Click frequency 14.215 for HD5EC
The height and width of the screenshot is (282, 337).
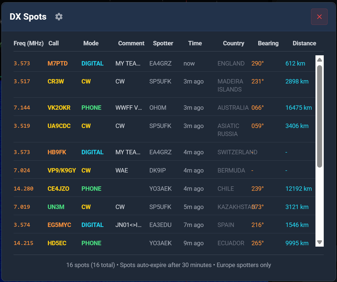point(23,243)
